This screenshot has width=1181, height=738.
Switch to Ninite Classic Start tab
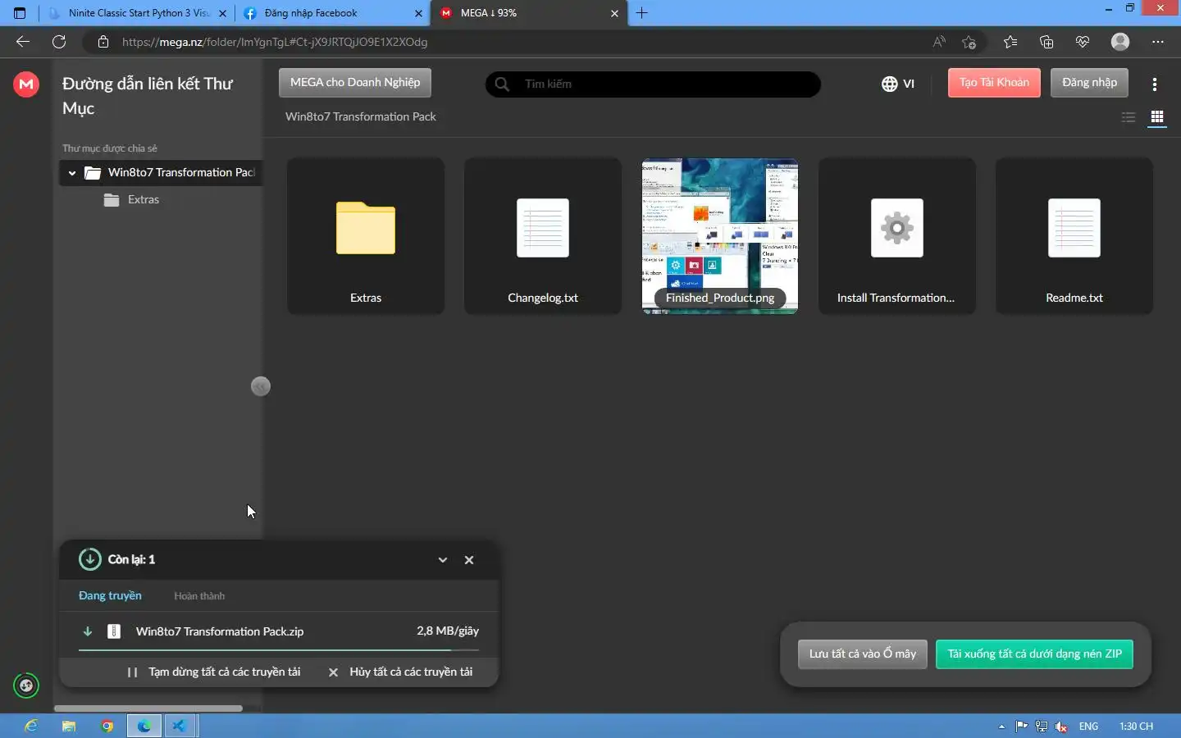coord(138,13)
